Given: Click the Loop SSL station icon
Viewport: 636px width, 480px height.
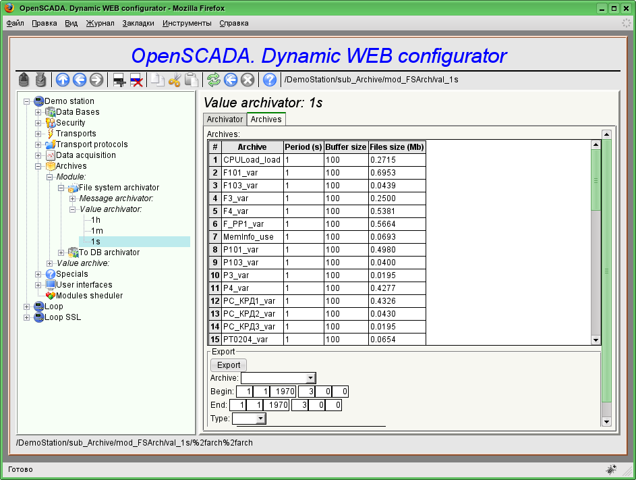Looking at the screenshot, I should click(x=39, y=317).
